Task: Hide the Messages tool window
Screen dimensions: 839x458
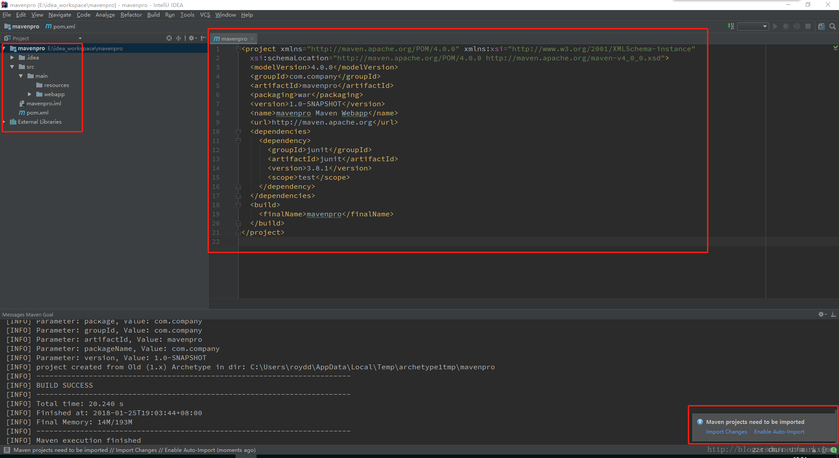Action: (x=833, y=314)
